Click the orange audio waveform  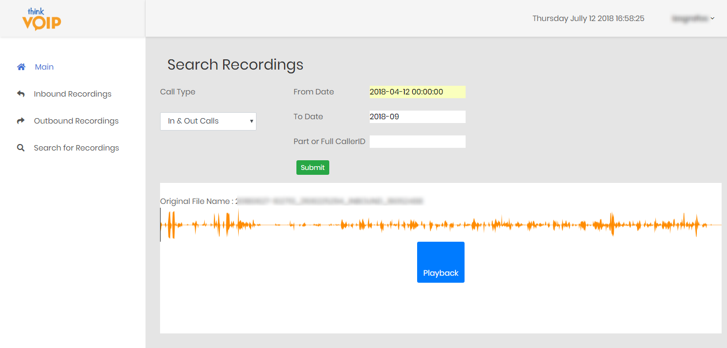click(x=441, y=224)
